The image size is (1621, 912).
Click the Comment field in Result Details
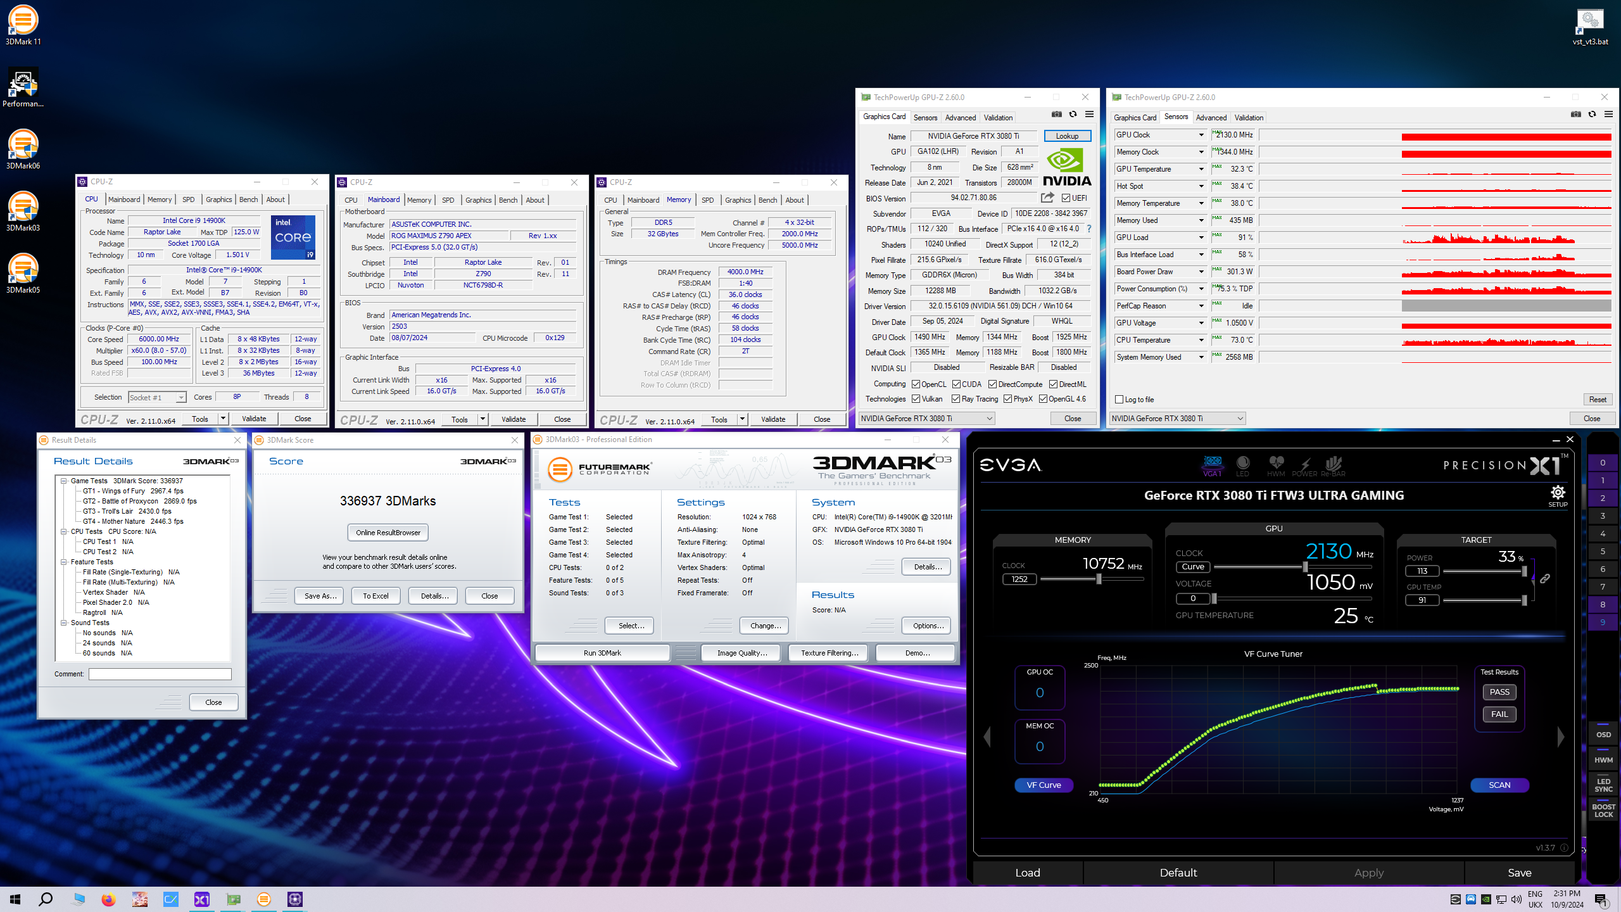pyautogui.click(x=160, y=674)
